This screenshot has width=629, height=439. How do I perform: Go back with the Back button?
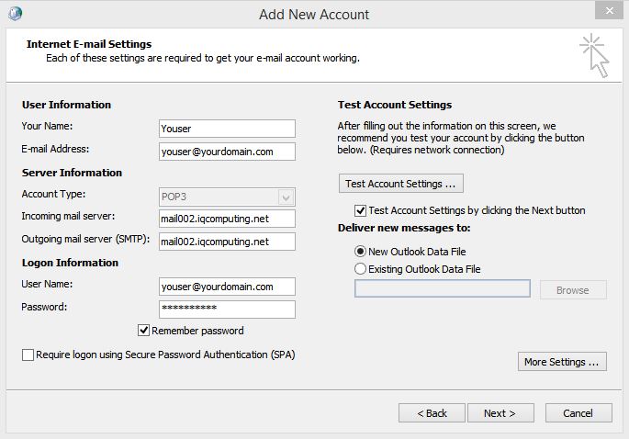pos(432,413)
